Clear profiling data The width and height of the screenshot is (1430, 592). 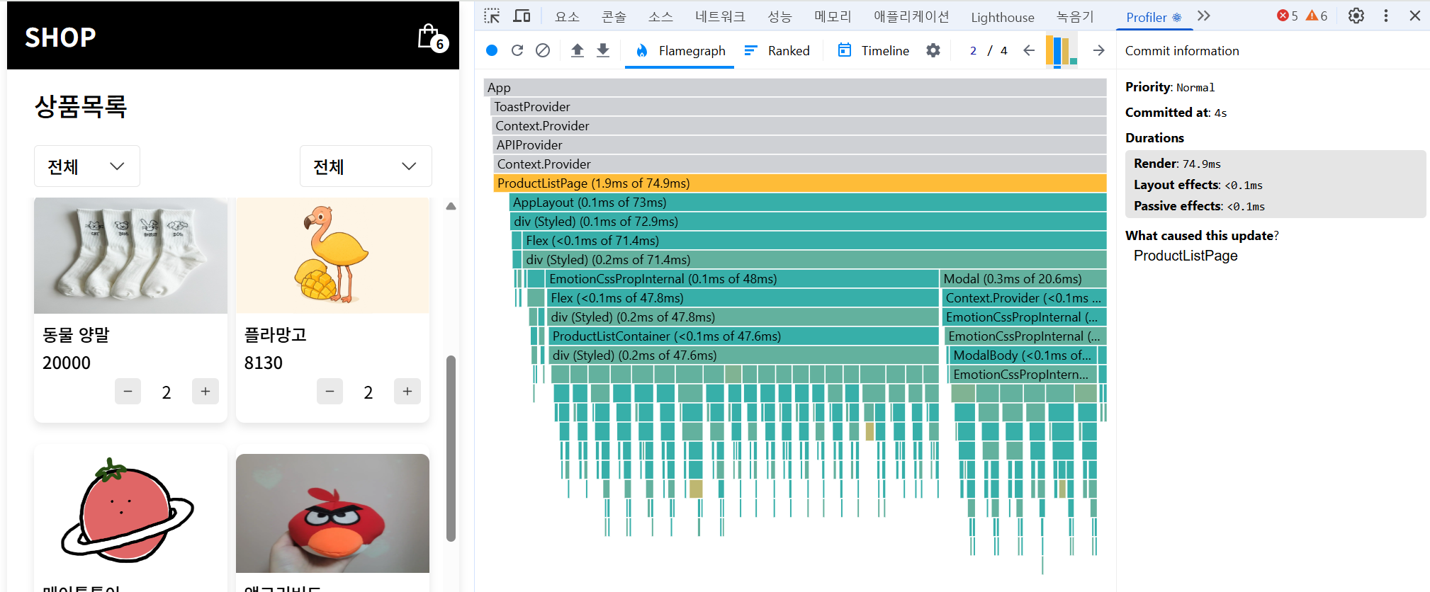point(543,50)
